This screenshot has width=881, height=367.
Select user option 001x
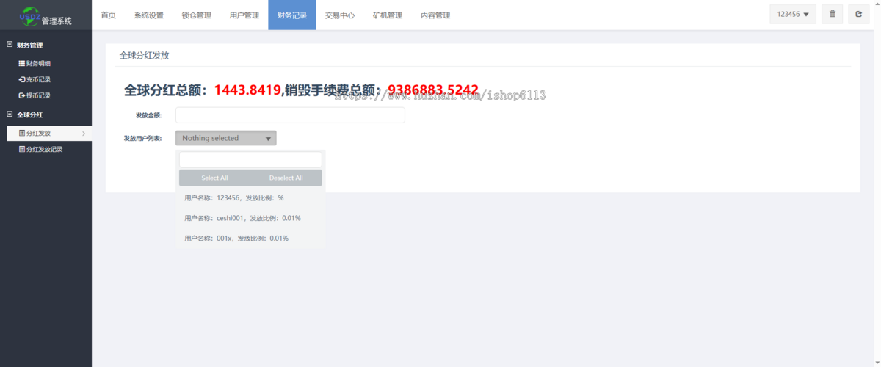point(250,238)
